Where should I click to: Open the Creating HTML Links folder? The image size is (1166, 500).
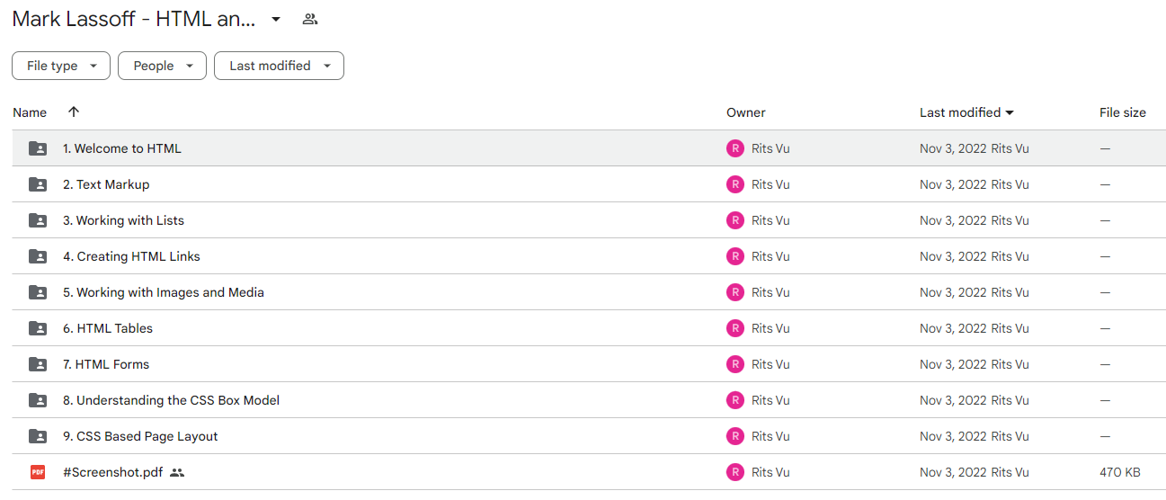(131, 256)
